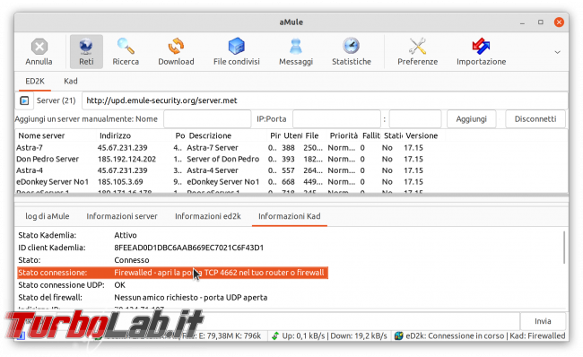Close the aMule window
The width and height of the screenshot is (583, 357).
click(559, 22)
